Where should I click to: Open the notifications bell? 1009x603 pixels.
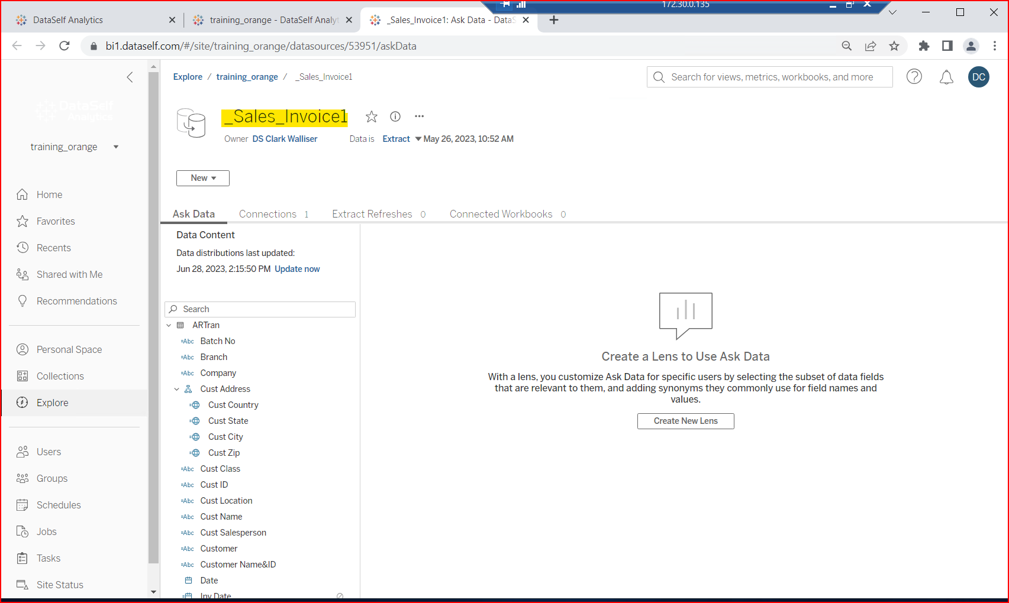pyautogui.click(x=946, y=77)
